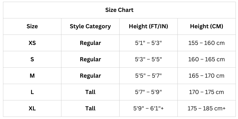
Task: Select the 5'7" – 5'9" height cell
Action: [x=148, y=92]
